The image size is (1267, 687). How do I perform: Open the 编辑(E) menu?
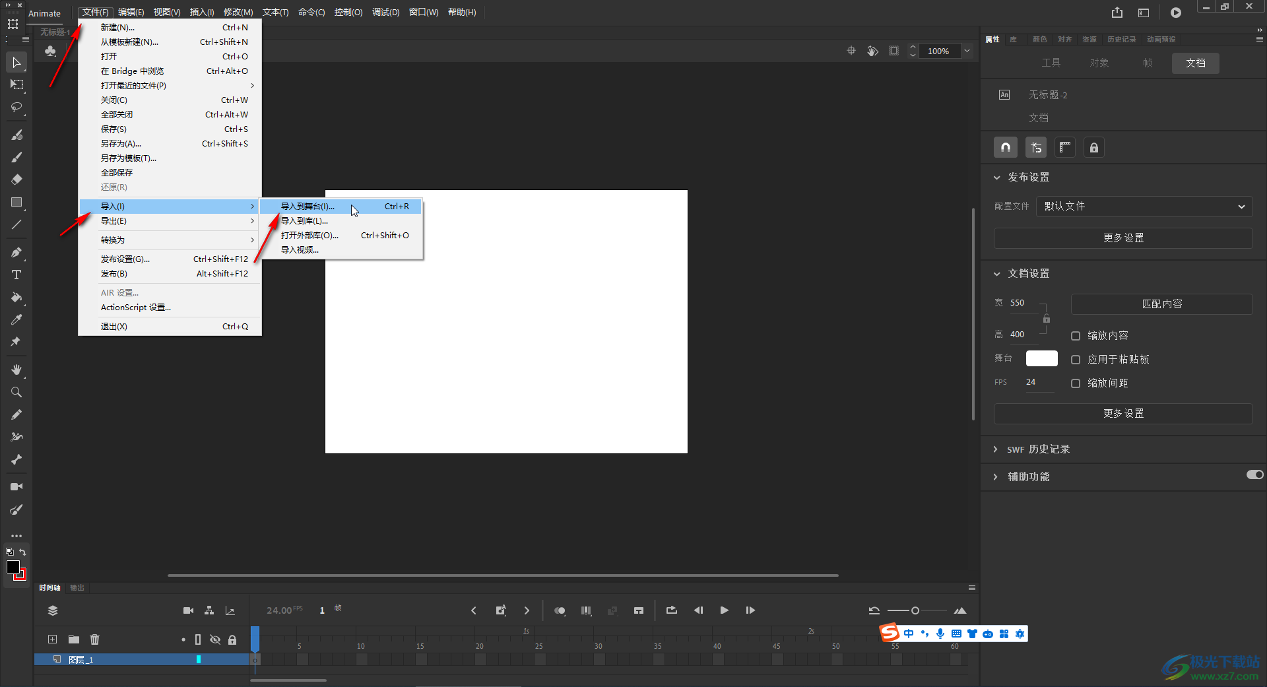[x=131, y=13]
